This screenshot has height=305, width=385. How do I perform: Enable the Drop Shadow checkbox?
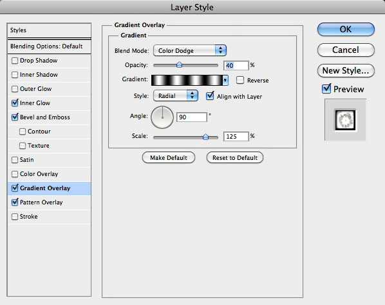15,61
